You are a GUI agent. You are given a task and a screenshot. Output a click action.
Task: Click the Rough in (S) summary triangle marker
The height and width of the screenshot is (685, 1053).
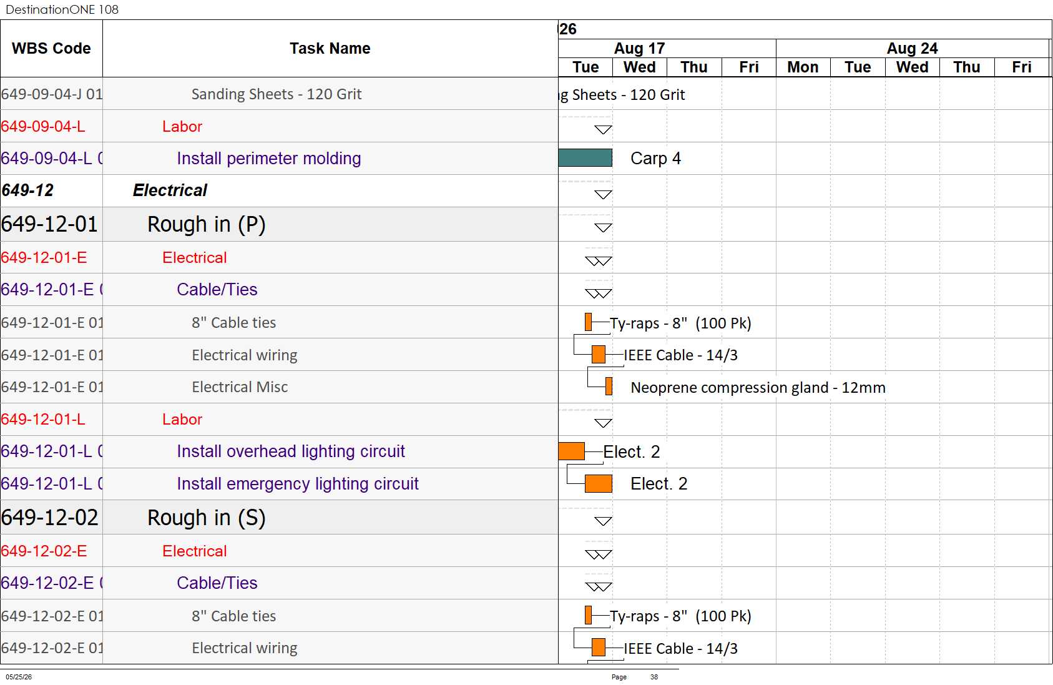(603, 521)
